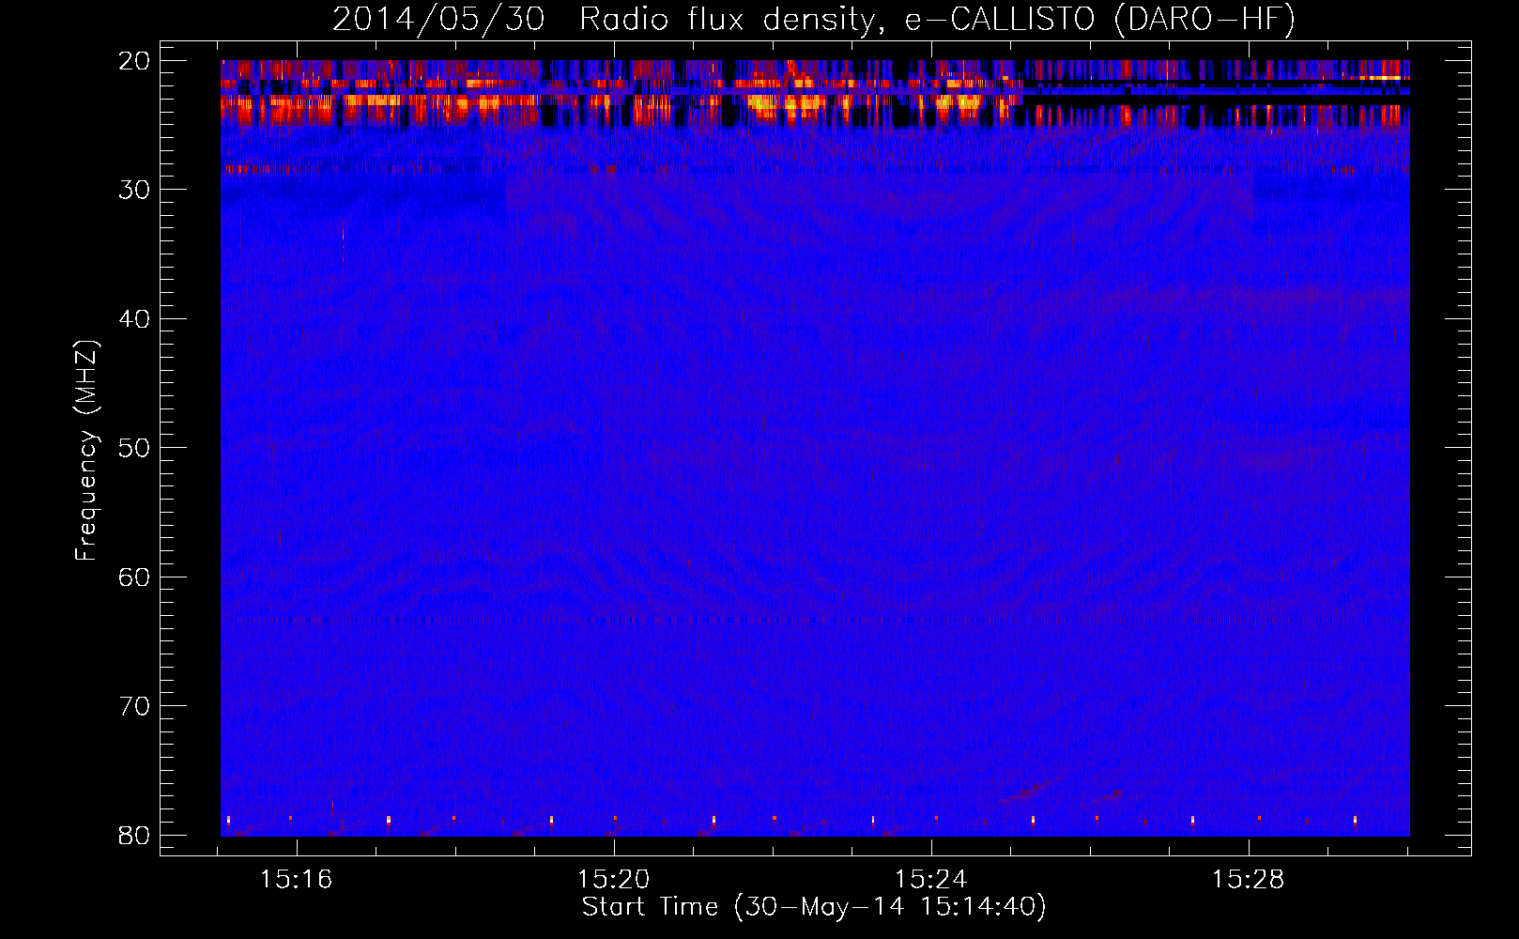Click the date '2014/05/30' in the title

(438, 20)
